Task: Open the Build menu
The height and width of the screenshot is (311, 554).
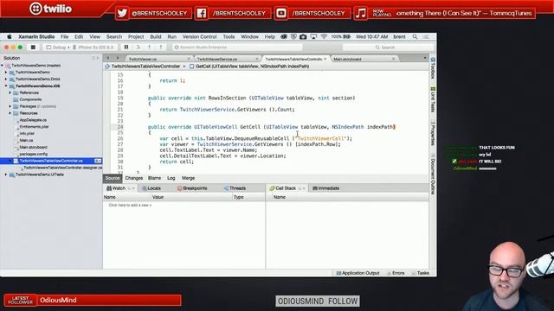Action: pyautogui.click(x=156, y=36)
